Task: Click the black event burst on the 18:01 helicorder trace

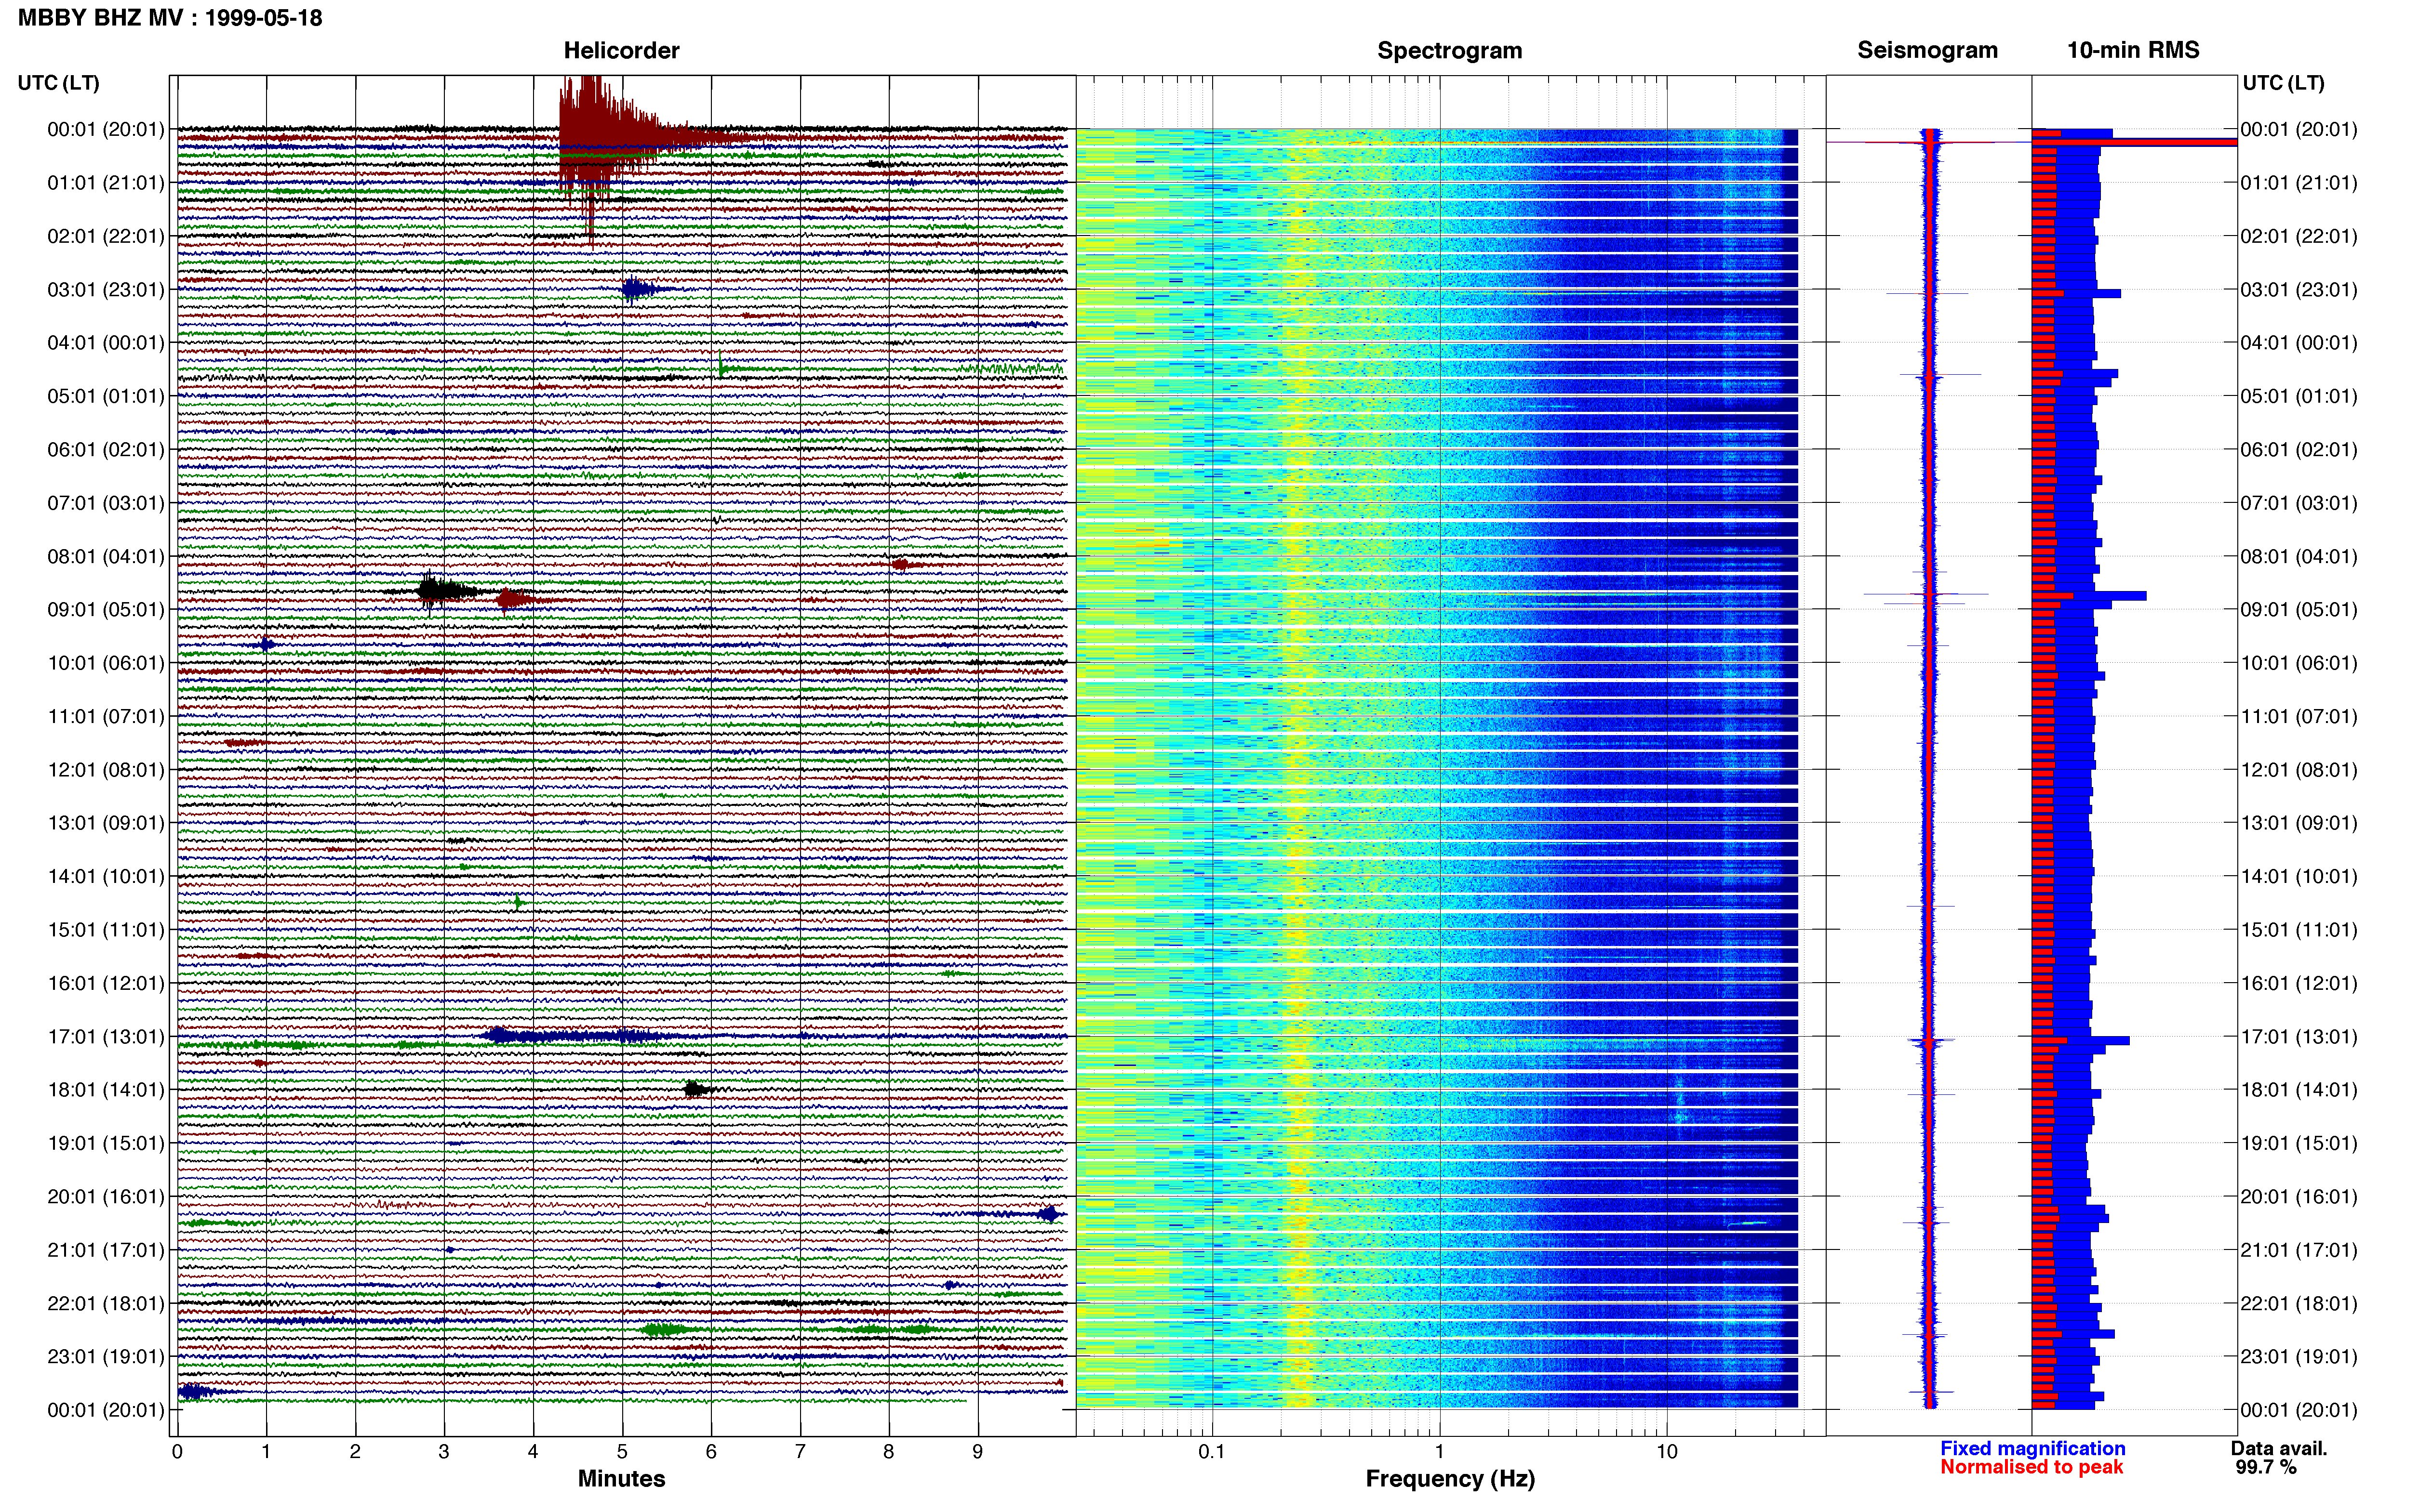Action: [697, 1089]
